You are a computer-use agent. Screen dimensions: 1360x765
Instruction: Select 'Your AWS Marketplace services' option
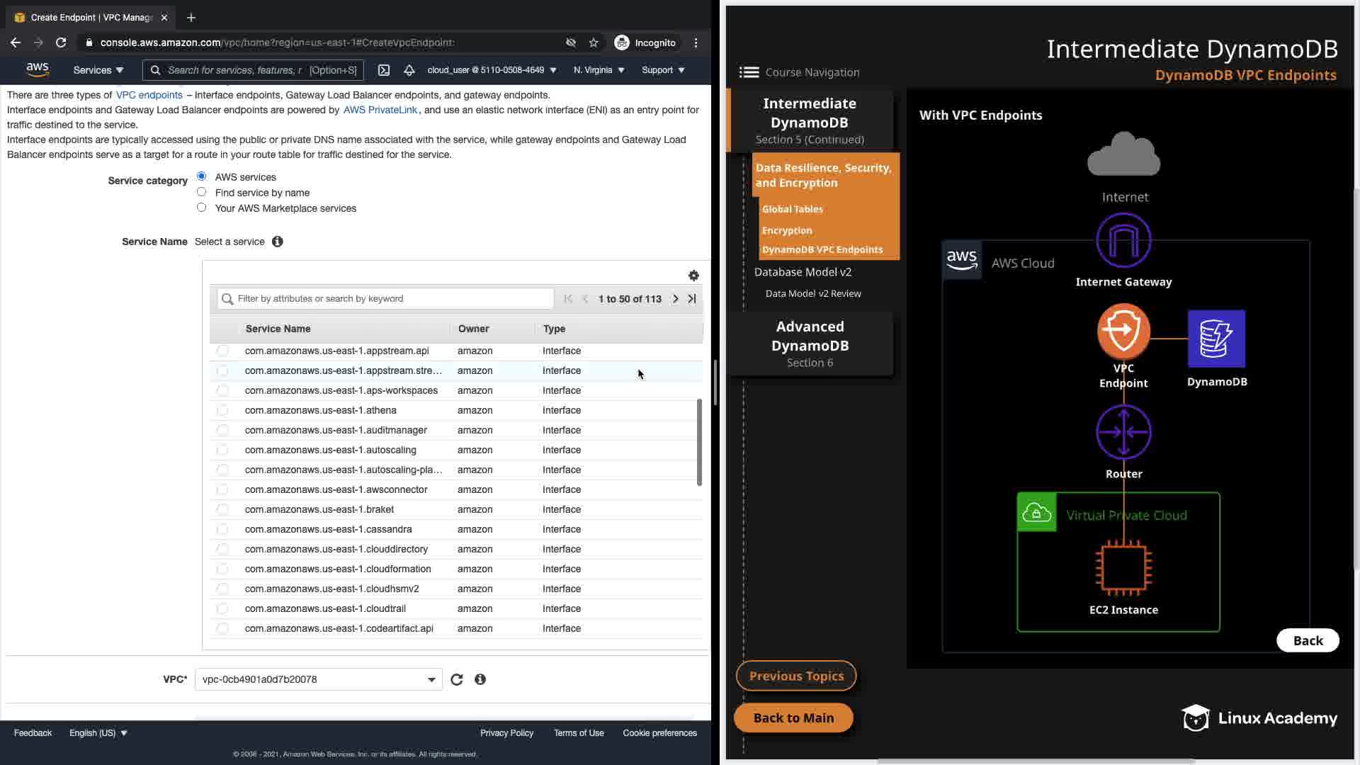(x=202, y=208)
